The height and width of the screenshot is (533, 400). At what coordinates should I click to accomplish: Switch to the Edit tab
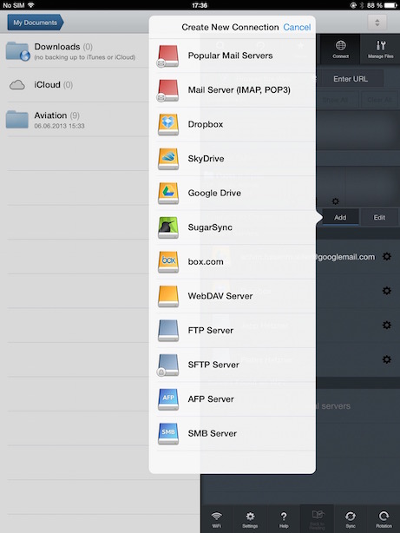pos(379,217)
